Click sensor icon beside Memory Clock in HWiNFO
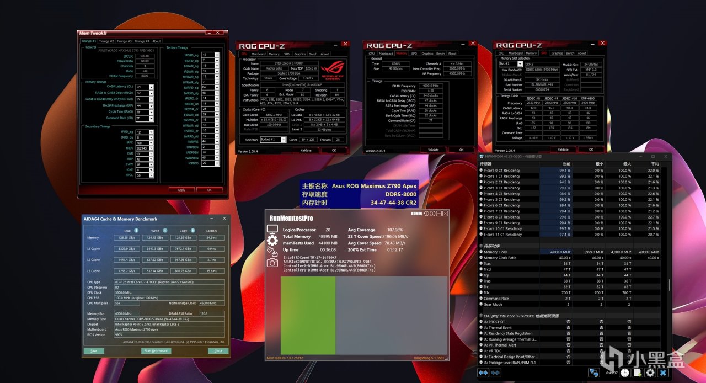The width and height of the screenshot is (706, 383). pos(481,252)
